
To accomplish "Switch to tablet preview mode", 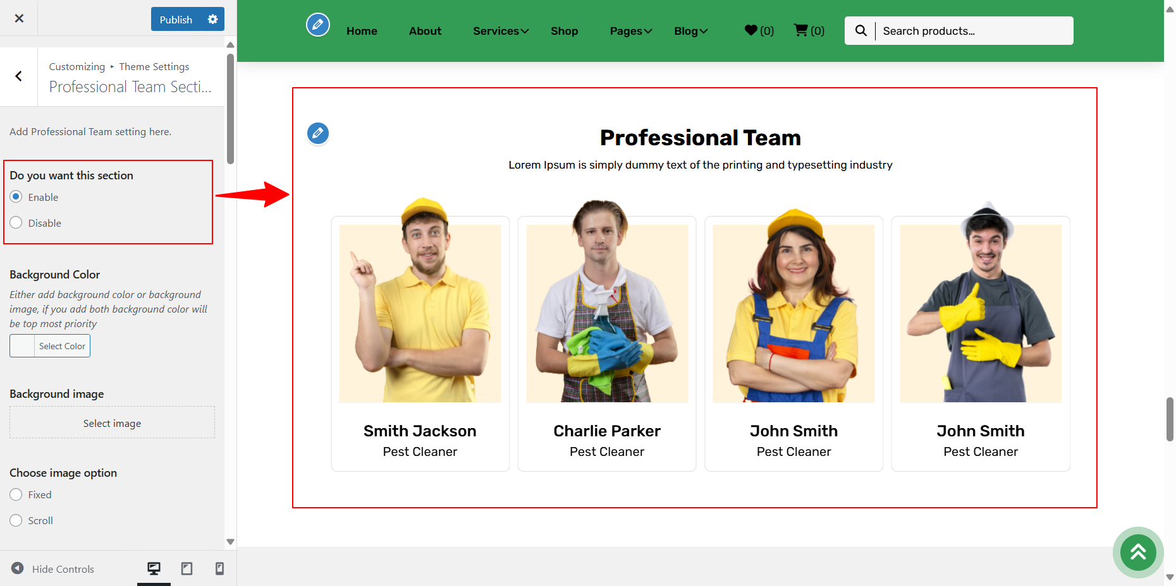I will 187,569.
